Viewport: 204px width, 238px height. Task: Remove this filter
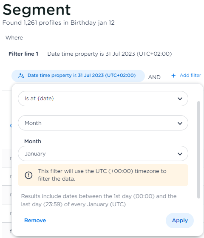point(35,221)
